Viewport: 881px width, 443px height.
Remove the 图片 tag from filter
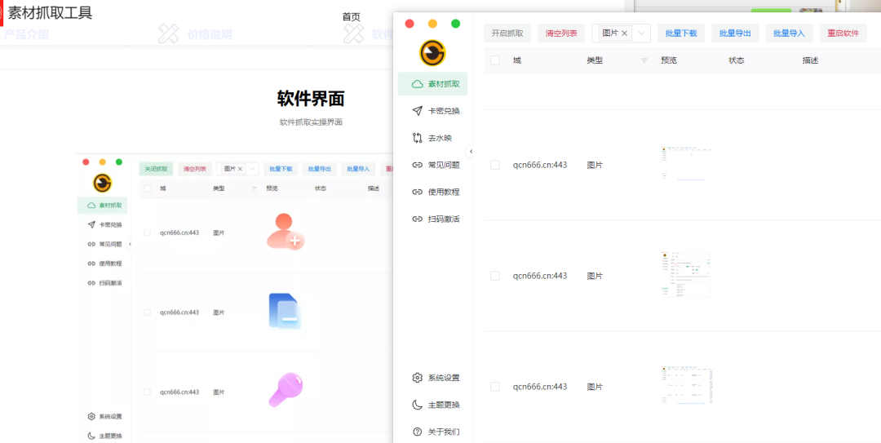[x=625, y=33]
